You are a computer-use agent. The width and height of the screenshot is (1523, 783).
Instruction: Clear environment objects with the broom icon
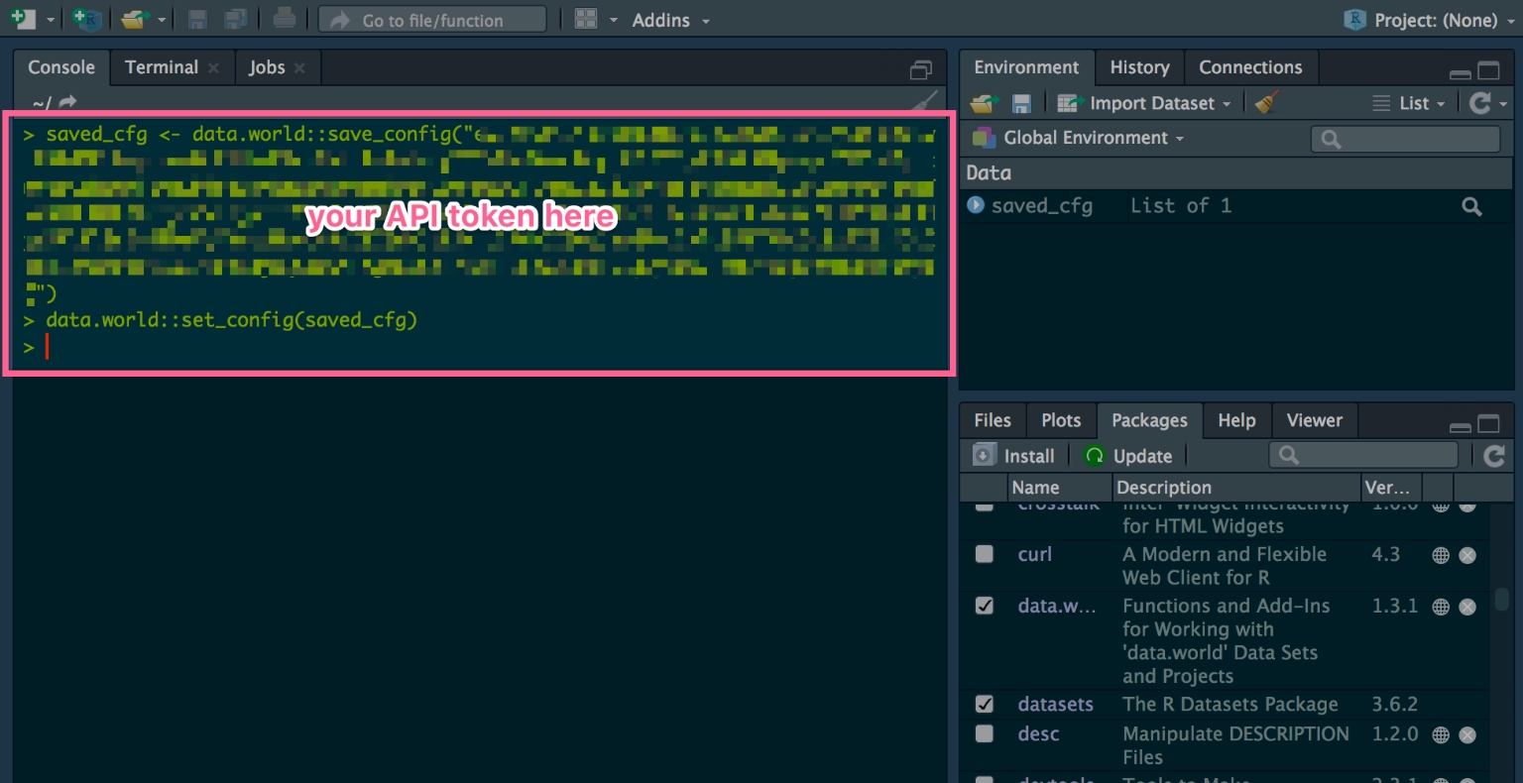click(1266, 102)
